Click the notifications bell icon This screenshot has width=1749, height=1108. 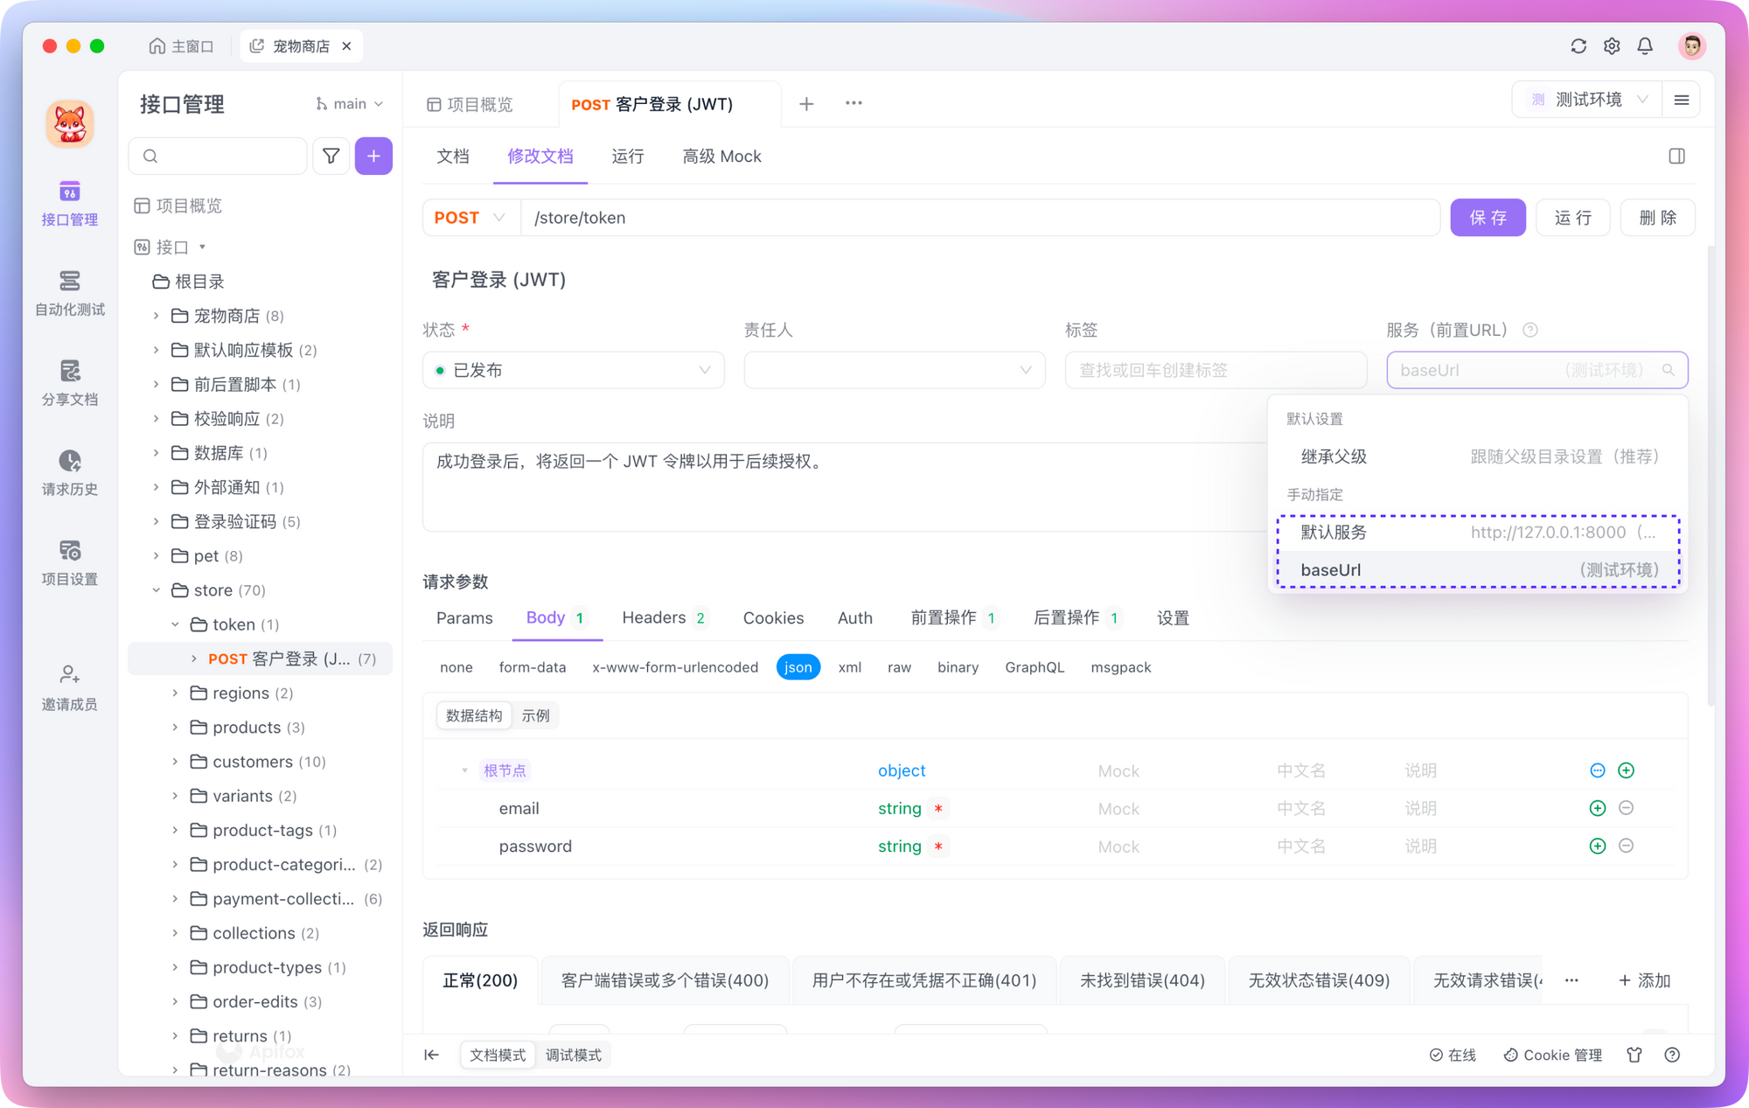[1646, 45]
